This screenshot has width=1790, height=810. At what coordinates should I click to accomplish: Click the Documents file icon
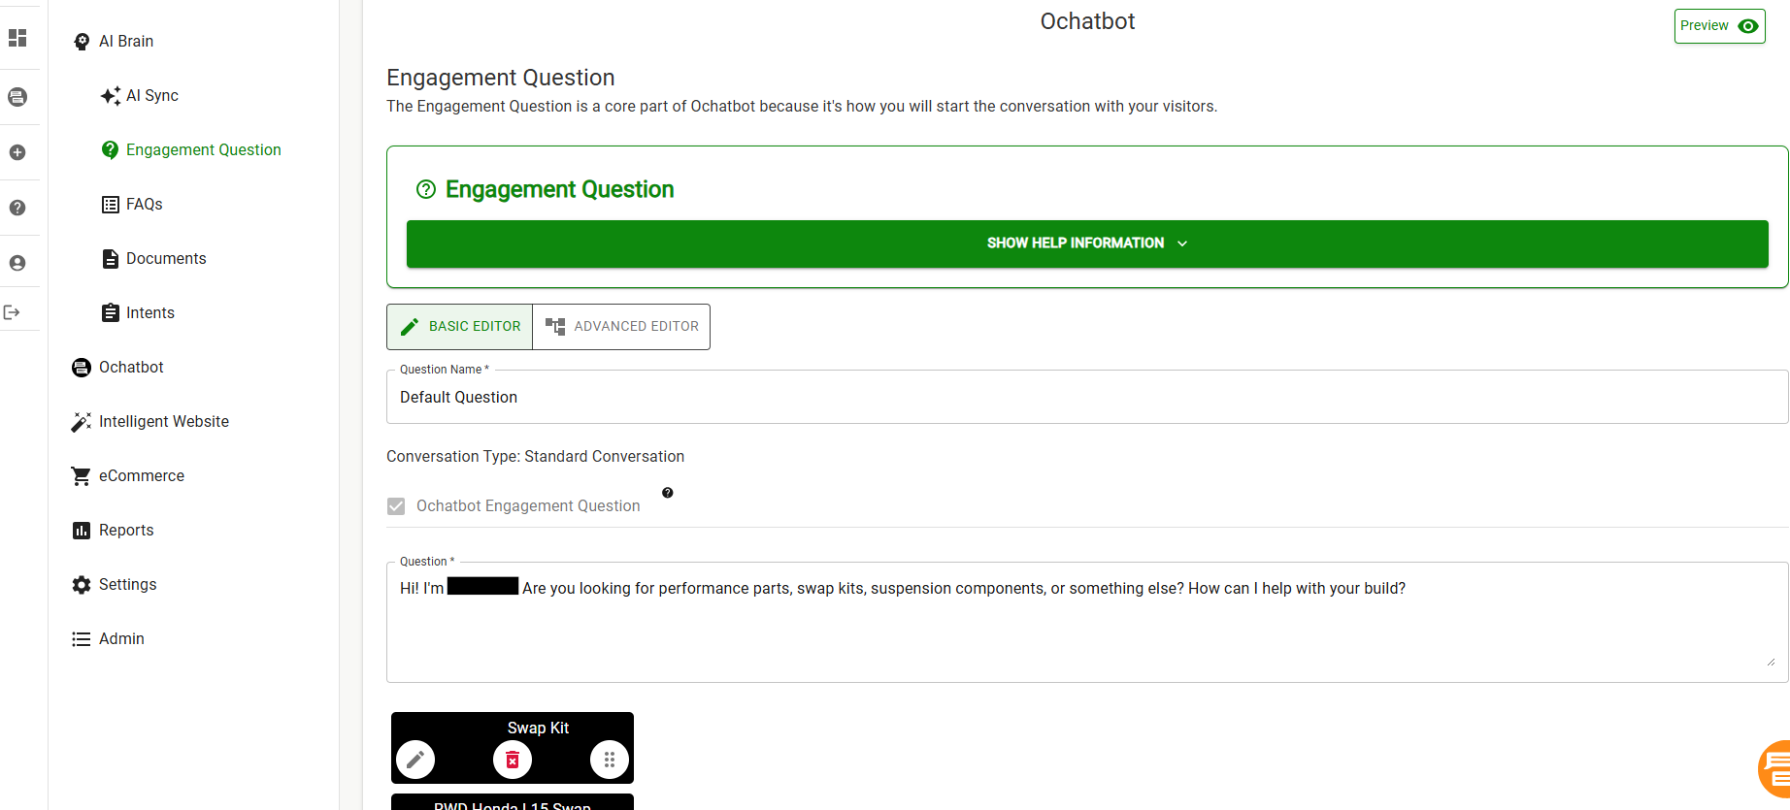pos(111,259)
